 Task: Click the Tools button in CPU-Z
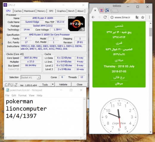[45, 85]
